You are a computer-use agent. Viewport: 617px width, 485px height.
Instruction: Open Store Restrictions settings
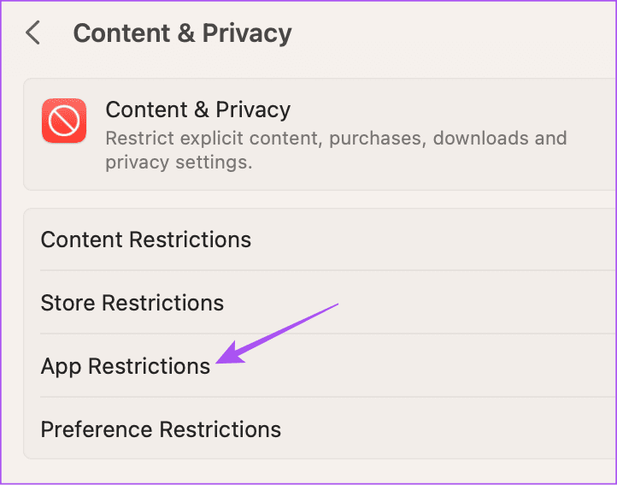coord(132,303)
